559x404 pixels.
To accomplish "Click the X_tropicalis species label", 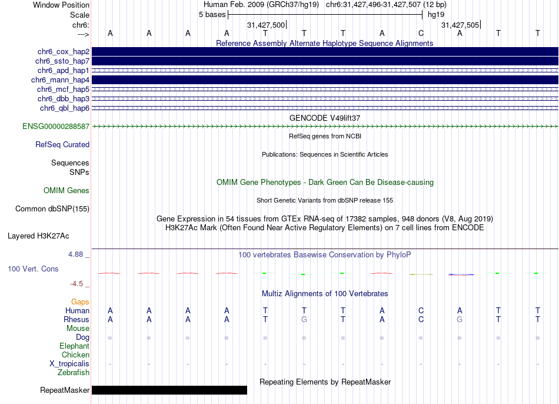I will (x=69, y=364).
